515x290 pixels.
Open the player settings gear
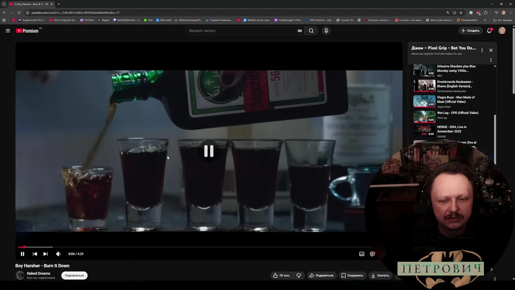[372, 254]
